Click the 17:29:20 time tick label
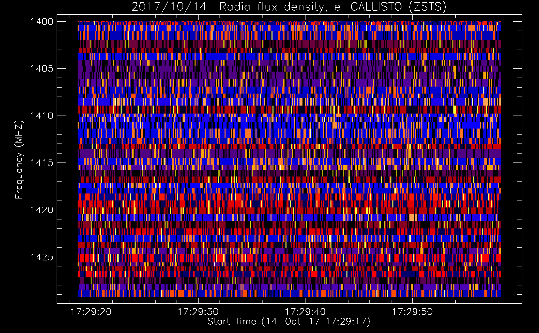Screen dimensions: 539x333 [91, 312]
